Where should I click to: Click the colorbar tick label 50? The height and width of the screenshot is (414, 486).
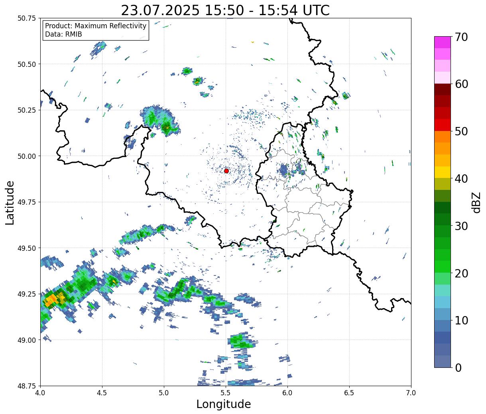[462, 131]
